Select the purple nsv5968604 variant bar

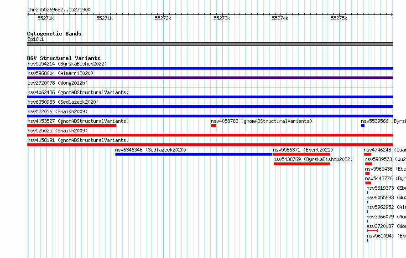click(x=210, y=78)
